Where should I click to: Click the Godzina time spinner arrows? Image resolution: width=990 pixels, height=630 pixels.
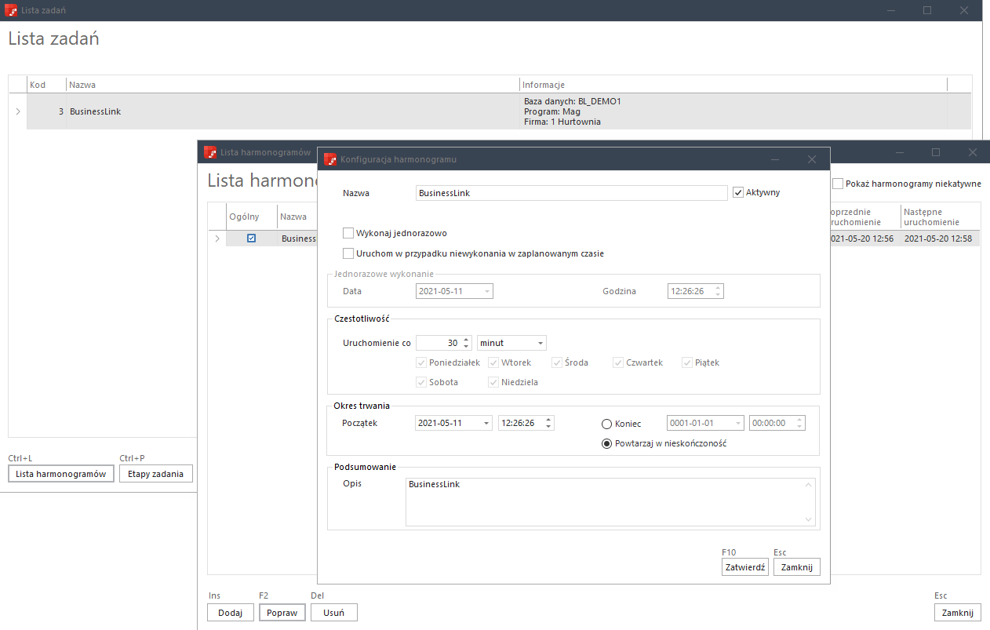pos(718,291)
